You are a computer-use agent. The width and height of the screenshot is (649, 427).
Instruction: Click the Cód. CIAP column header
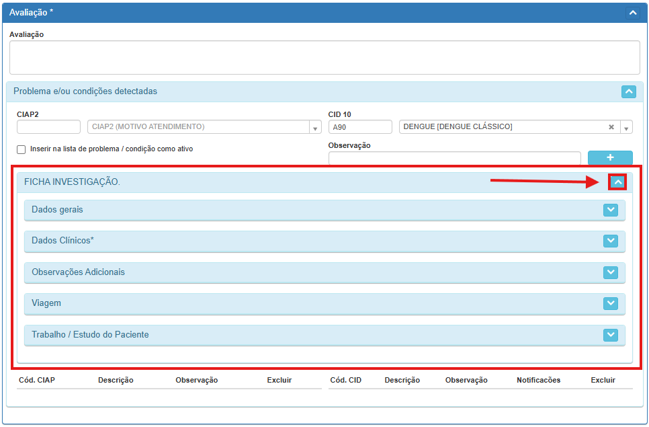[37, 380]
